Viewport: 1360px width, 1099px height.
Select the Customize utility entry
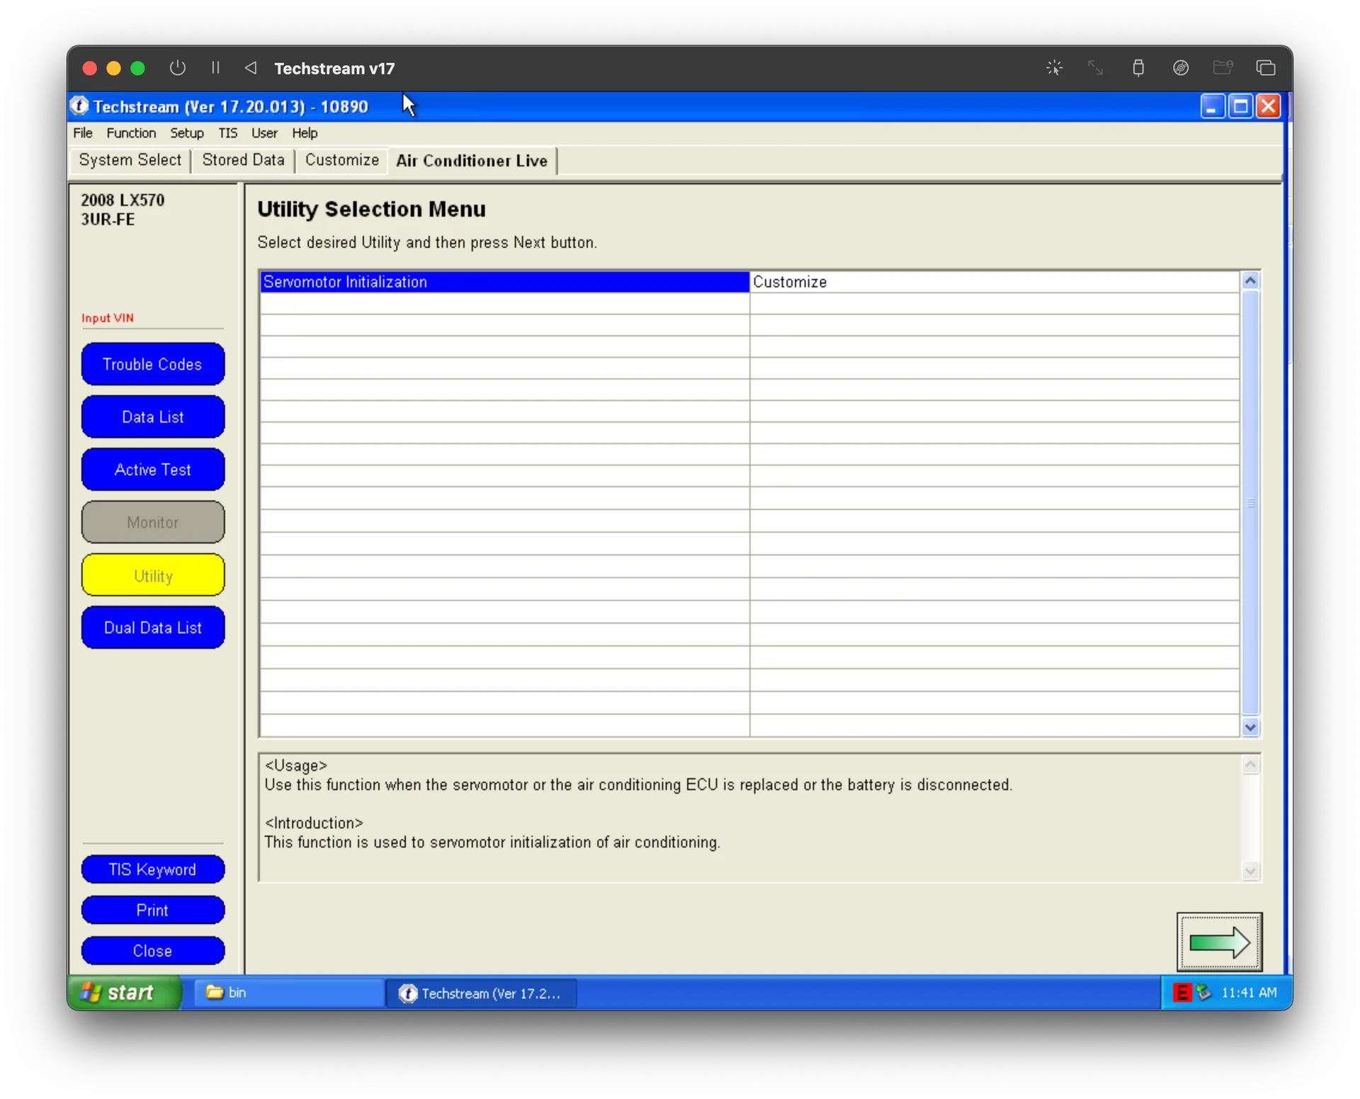[789, 282]
